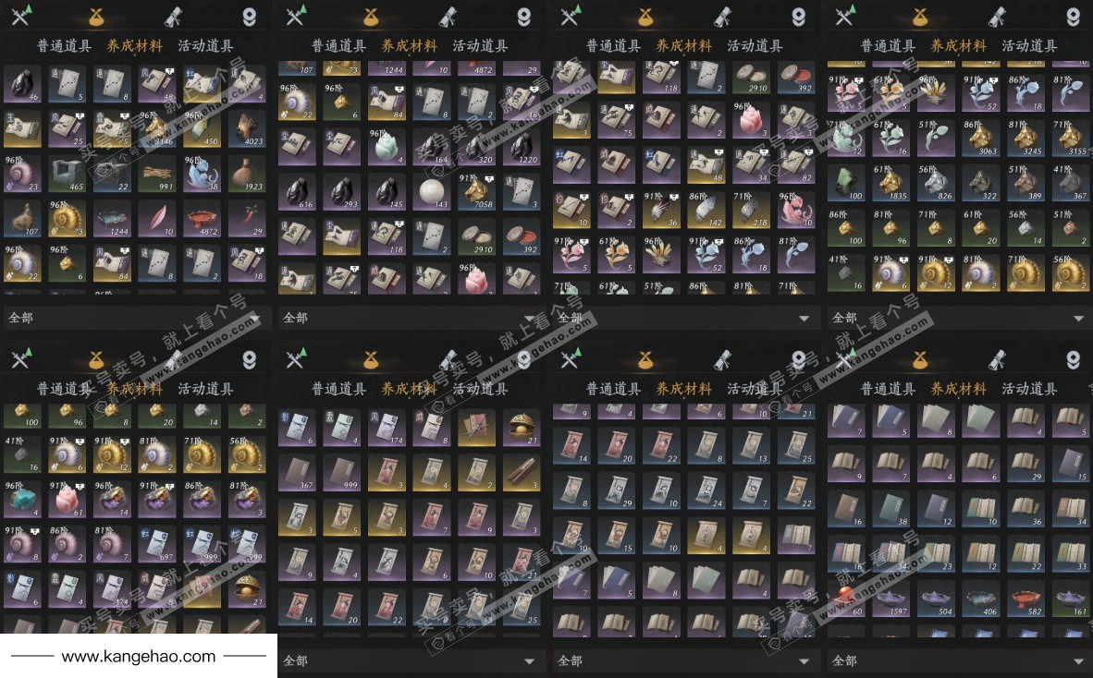Select the gold ore item with count 7058
Image resolution: width=1093 pixels, height=678 pixels.
(477, 192)
